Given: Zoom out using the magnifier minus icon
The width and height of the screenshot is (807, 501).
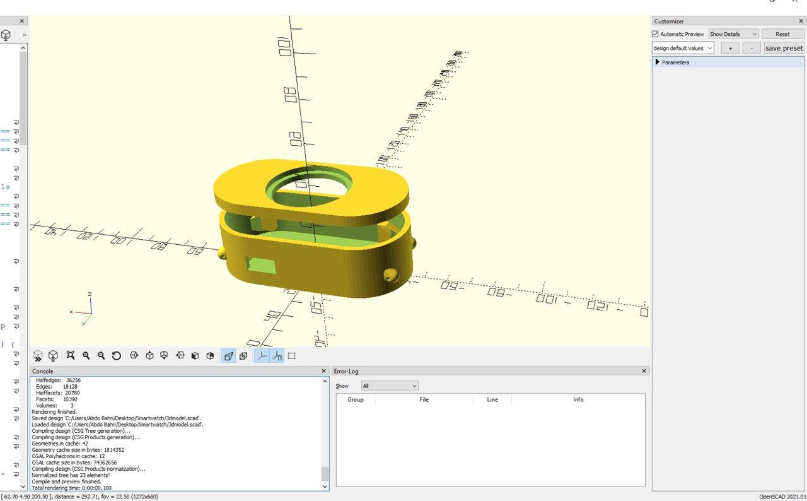Looking at the screenshot, I should pyautogui.click(x=101, y=356).
